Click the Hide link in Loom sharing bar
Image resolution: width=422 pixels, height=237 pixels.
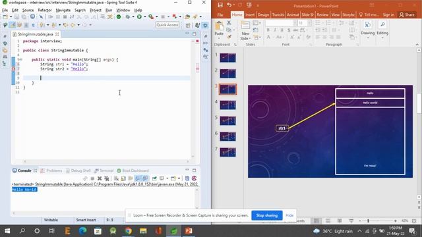(x=289, y=215)
